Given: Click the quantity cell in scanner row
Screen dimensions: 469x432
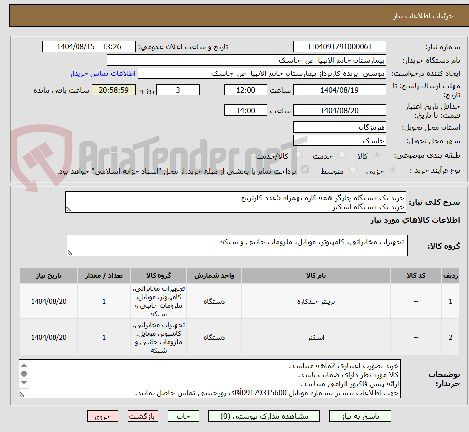Looking at the screenshot, I should click(x=104, y=337).
